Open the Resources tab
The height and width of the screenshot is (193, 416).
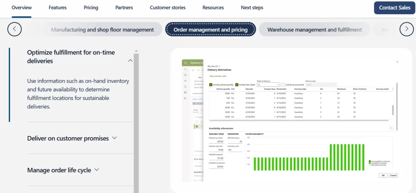213,8
